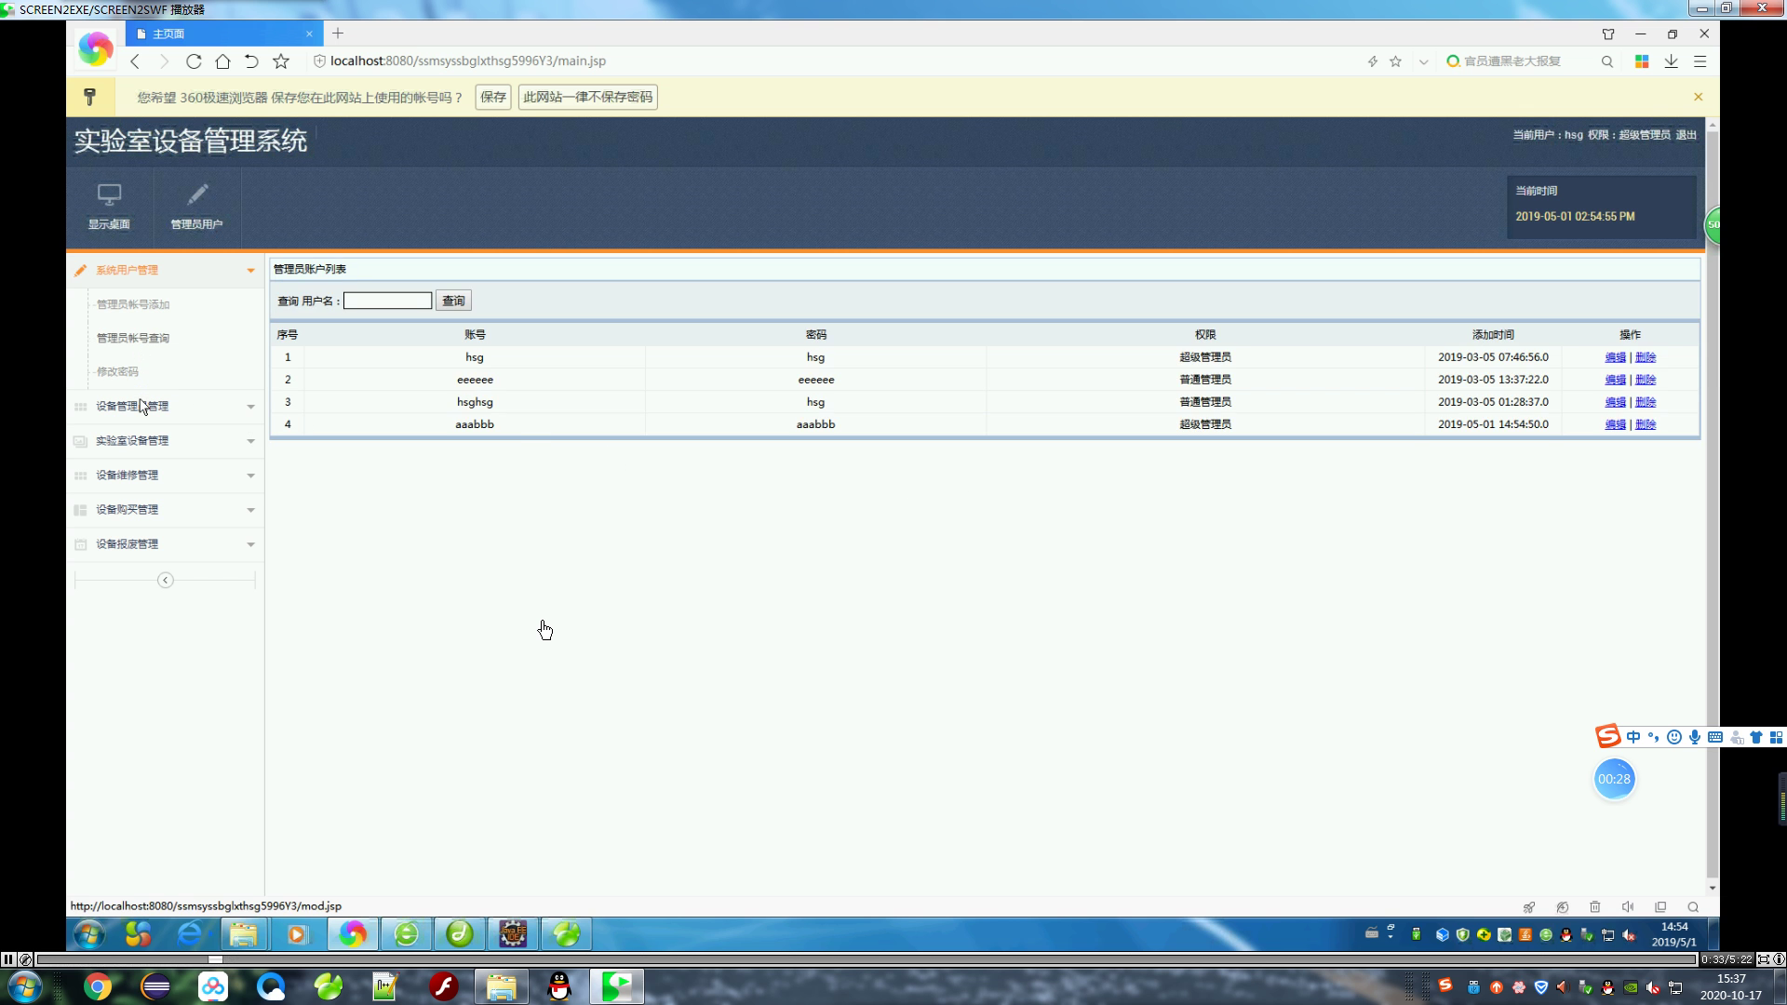Open 修改密码 menu item

pyautogui.click(x=117, y=372)
